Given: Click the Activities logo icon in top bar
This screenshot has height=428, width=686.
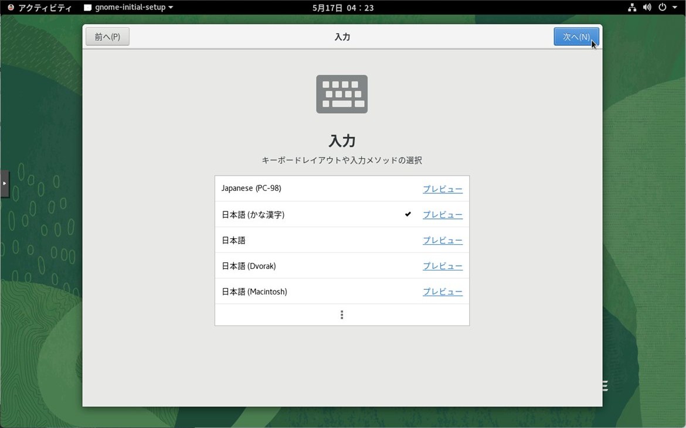Looking at the screenshot, I should click(x=11, y=8).
